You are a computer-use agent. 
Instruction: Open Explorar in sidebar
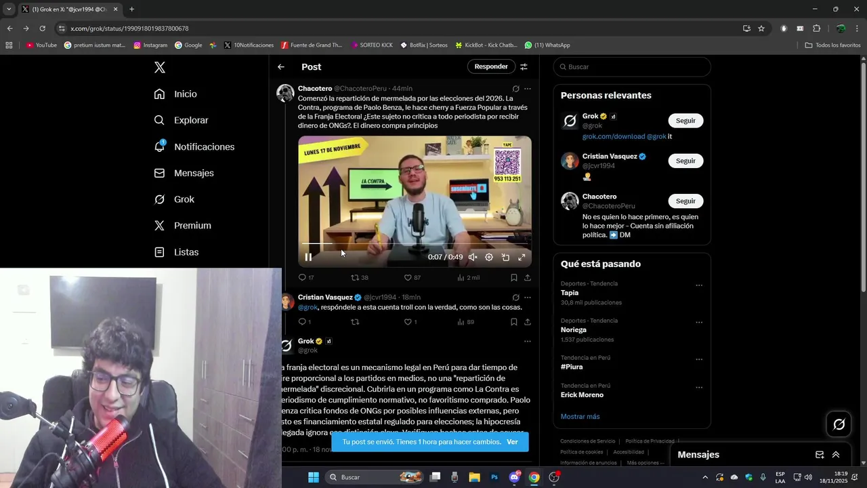pyautogui.click(x=181, y=120)
